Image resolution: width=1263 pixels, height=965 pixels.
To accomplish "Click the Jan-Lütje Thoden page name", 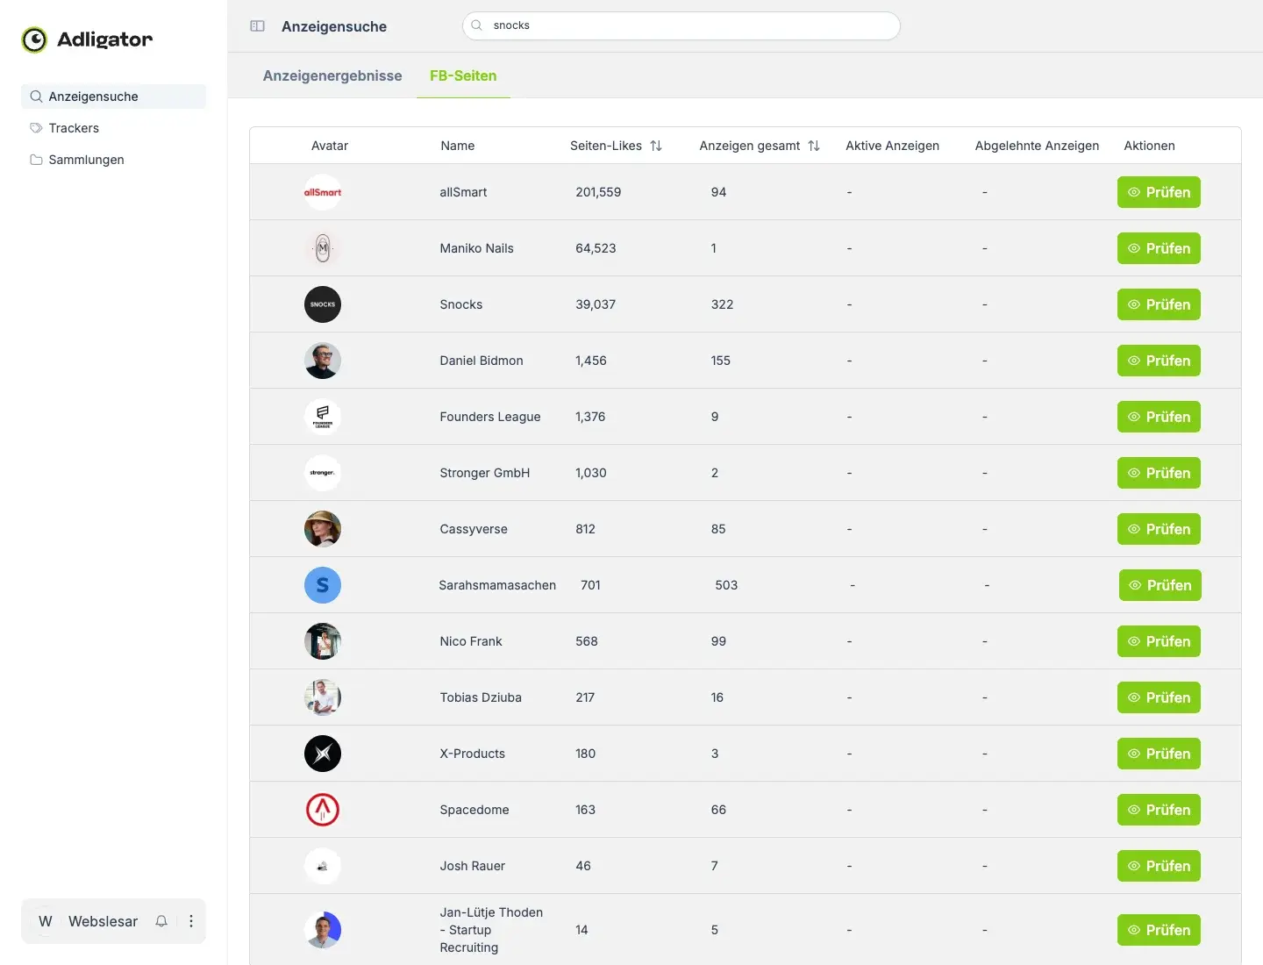I will pos(491,930).
